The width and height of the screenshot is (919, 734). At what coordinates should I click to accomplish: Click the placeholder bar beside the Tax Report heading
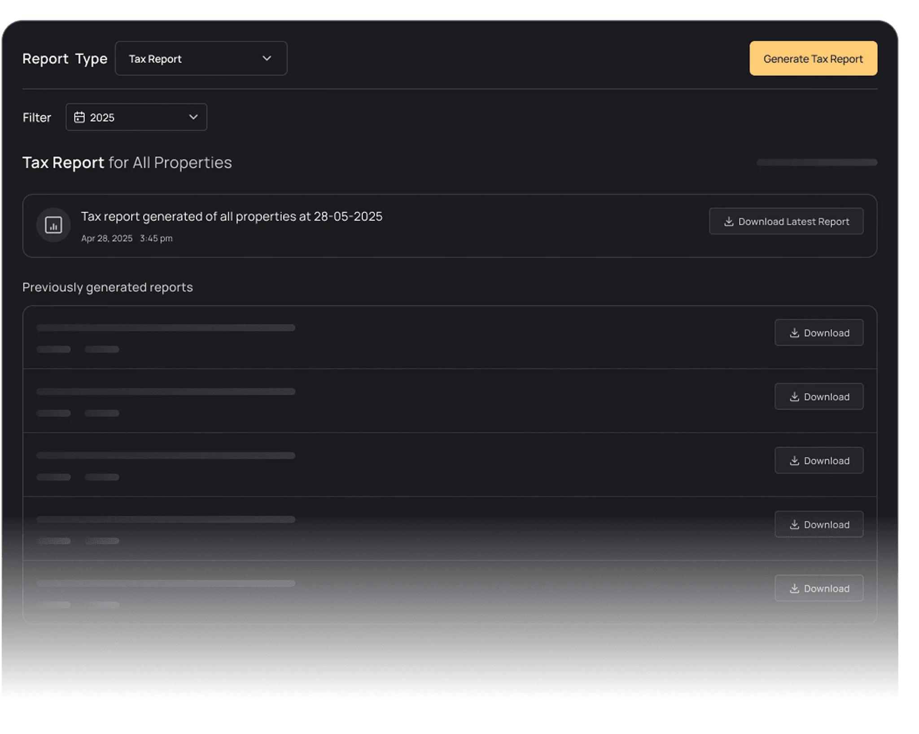click(816, 162)
